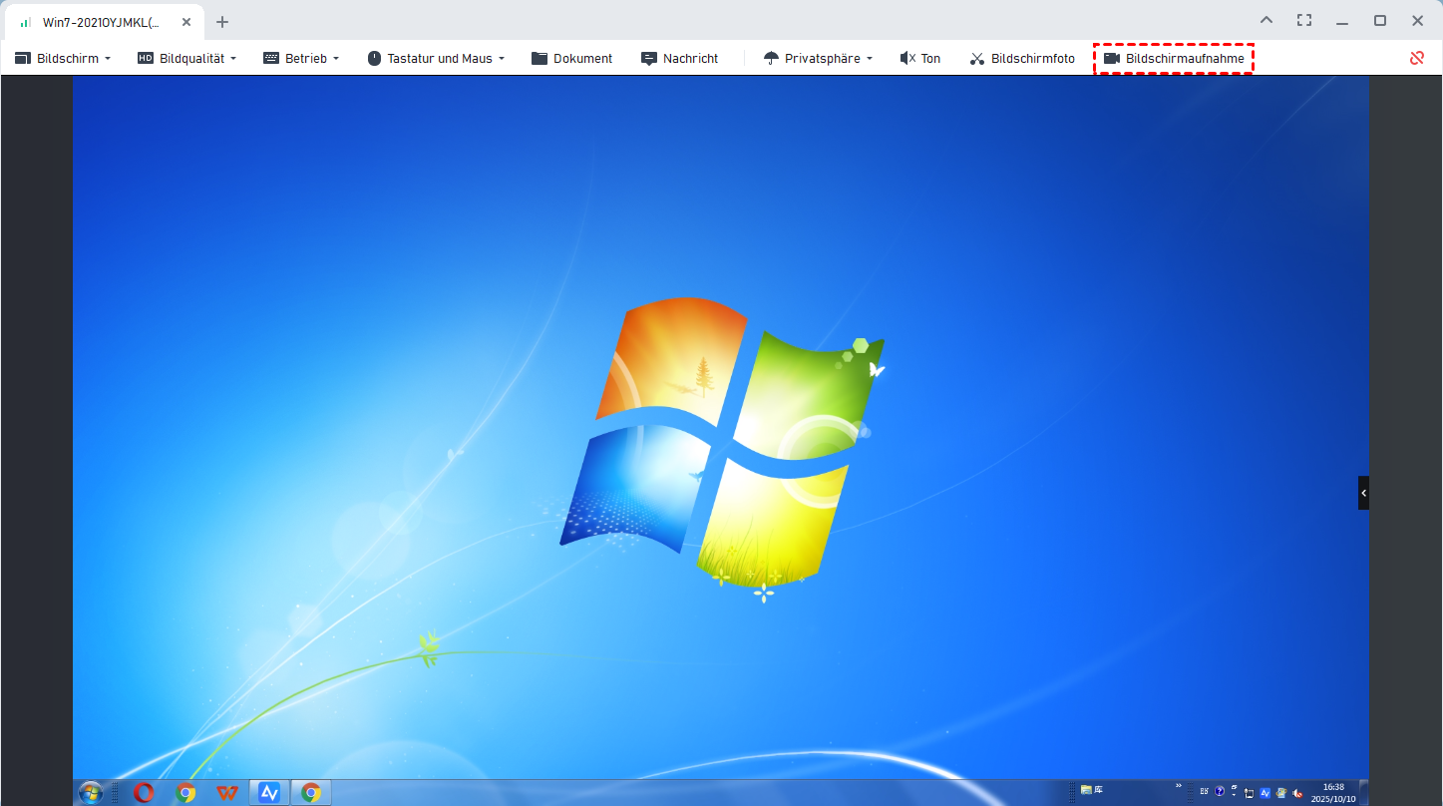Collapse the toolbar with the up chevron

[1266, 21]
